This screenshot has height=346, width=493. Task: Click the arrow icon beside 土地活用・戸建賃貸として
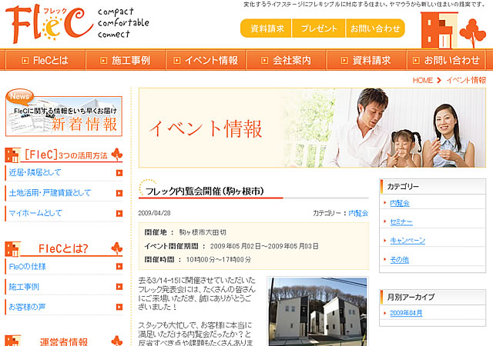(x=119, y=193)
